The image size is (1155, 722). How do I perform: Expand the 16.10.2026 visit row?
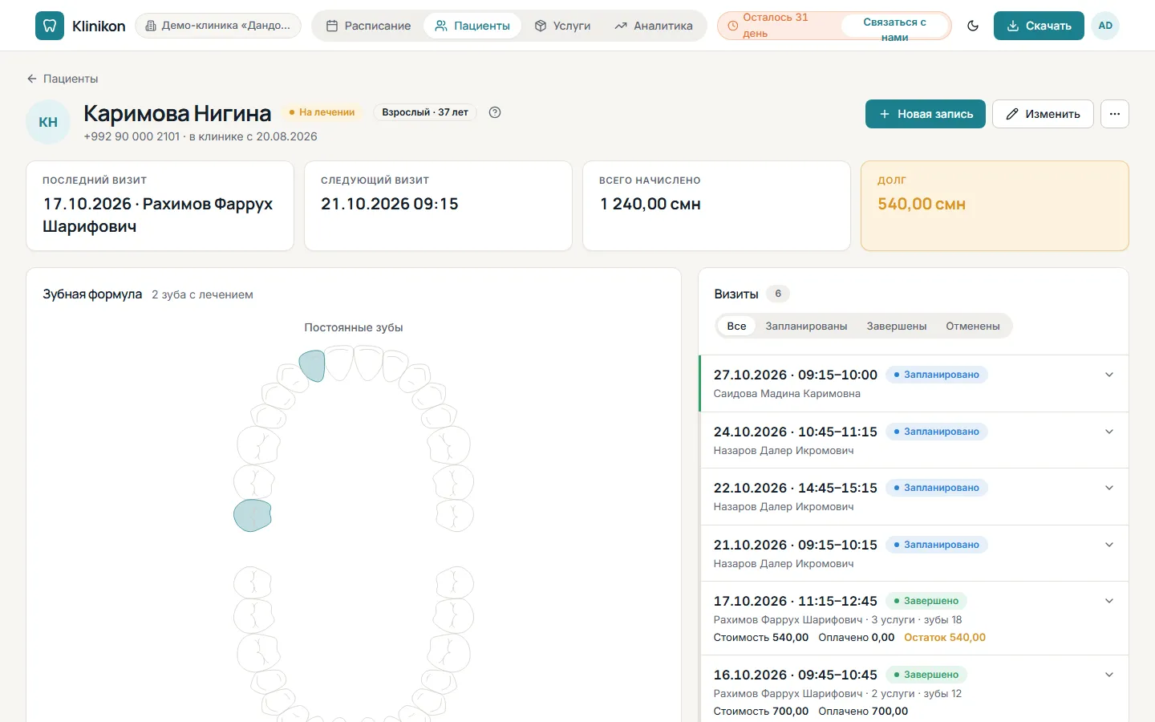pyautogui.click(x=914, y=689)
